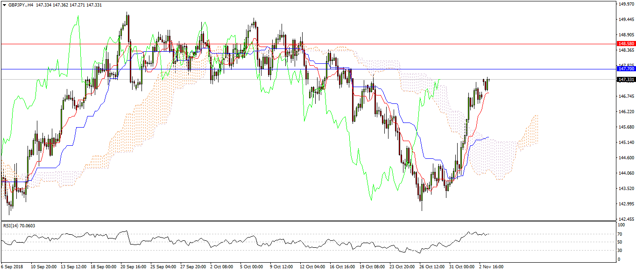Click the 144.060 price axis value

click(626, 173)
